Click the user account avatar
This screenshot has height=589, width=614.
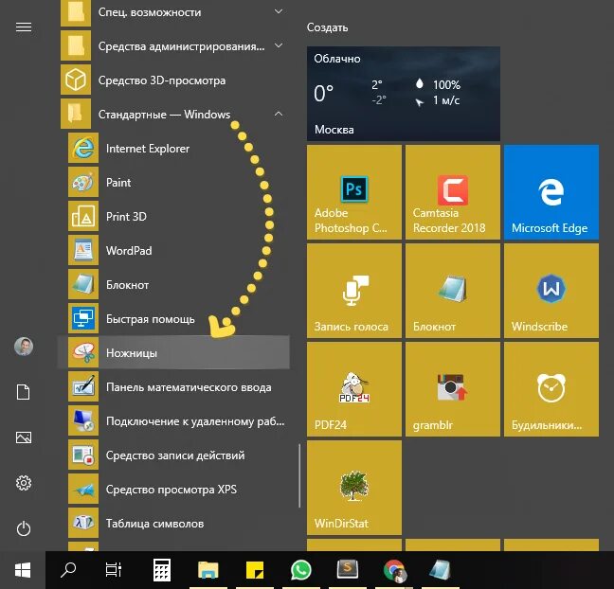pyautogui.click(x=24, y=347)
